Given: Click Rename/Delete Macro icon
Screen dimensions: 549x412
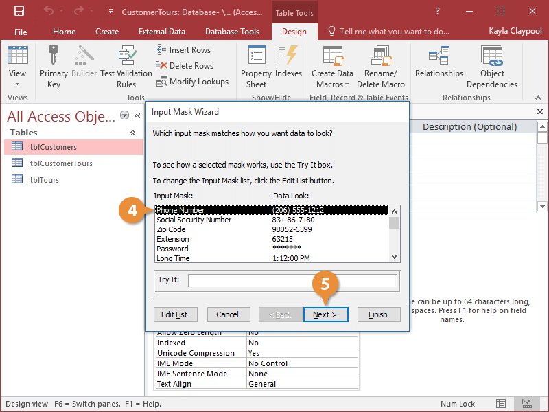Looking at the screenshot, I should click(381, 55).
